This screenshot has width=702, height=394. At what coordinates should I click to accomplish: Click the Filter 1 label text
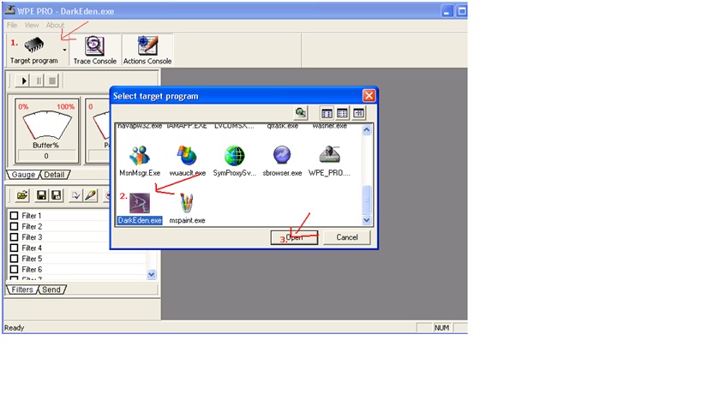point(32,216)
